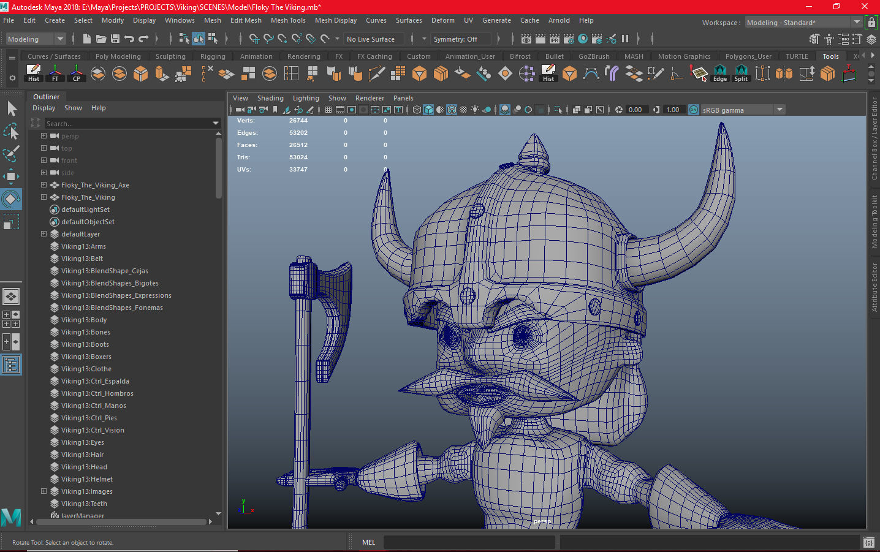Open the sRGB gamma view transform dropdown

click(743, 110)
